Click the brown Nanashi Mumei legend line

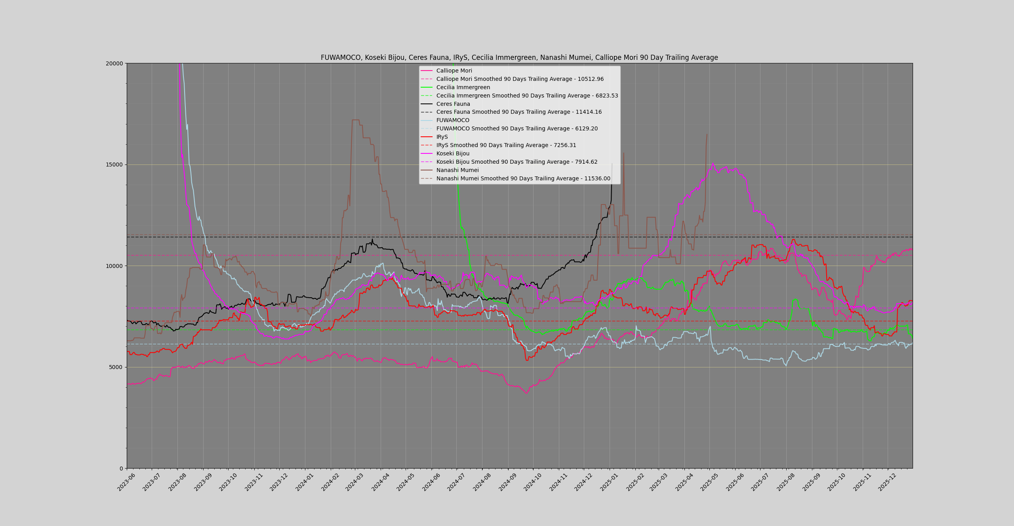[427, 170]
